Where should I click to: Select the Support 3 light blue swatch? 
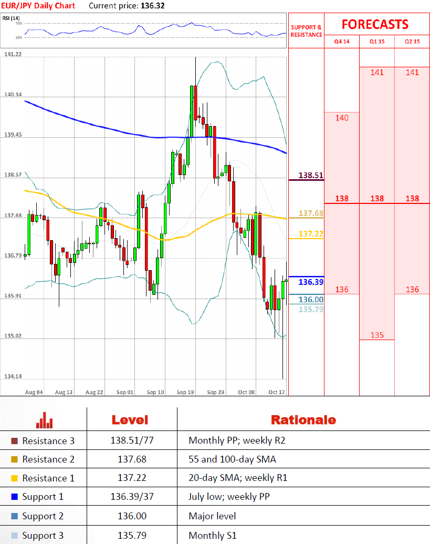(x=14, y=536)
